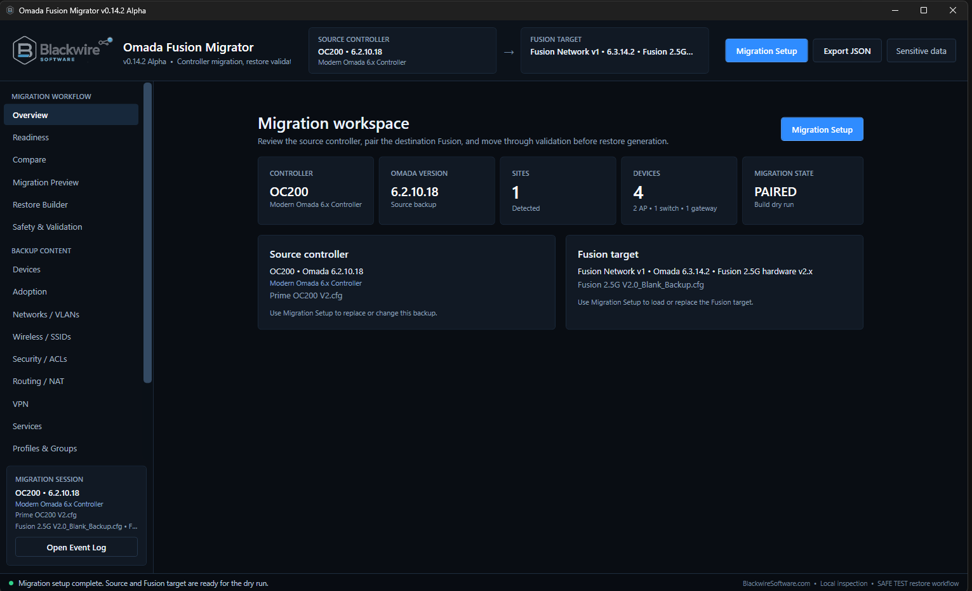Click the Blackwire Software logo
Image resolution: width=972 pixels, height=591 pixels.
point(63,50)
